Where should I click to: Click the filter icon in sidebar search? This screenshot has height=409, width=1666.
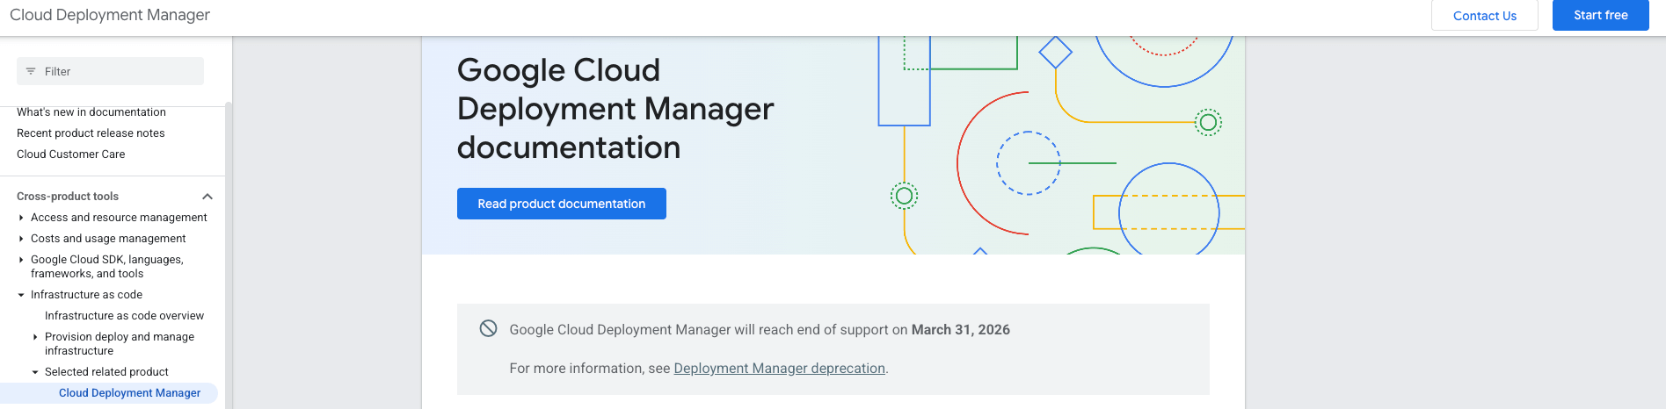[x=31, y=71]
